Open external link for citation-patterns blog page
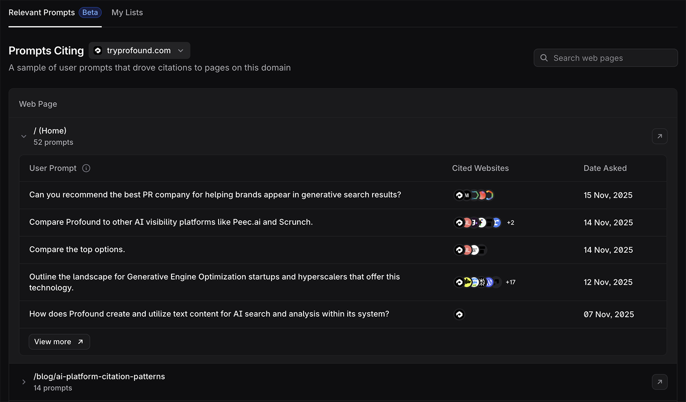Image resolution: width=686 pixels, height=402 pixels. coord(659,382)
